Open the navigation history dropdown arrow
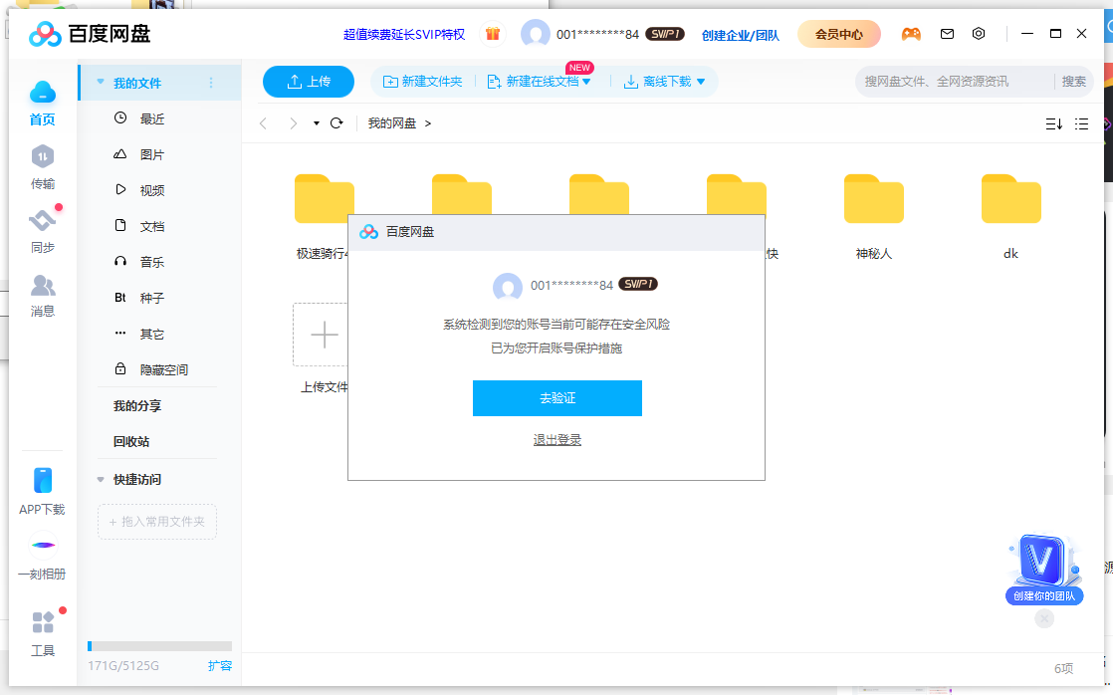The width and height of the screenshot is (1113, 695). 316,123
